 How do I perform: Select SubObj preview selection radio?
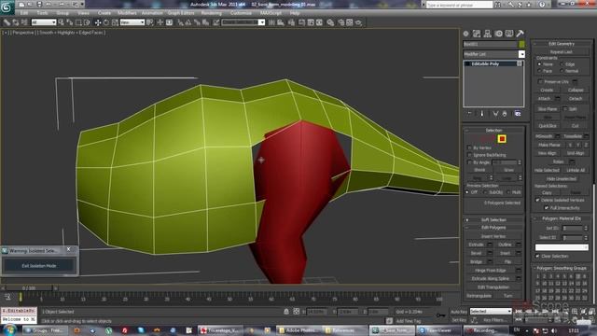click(485, 192)
